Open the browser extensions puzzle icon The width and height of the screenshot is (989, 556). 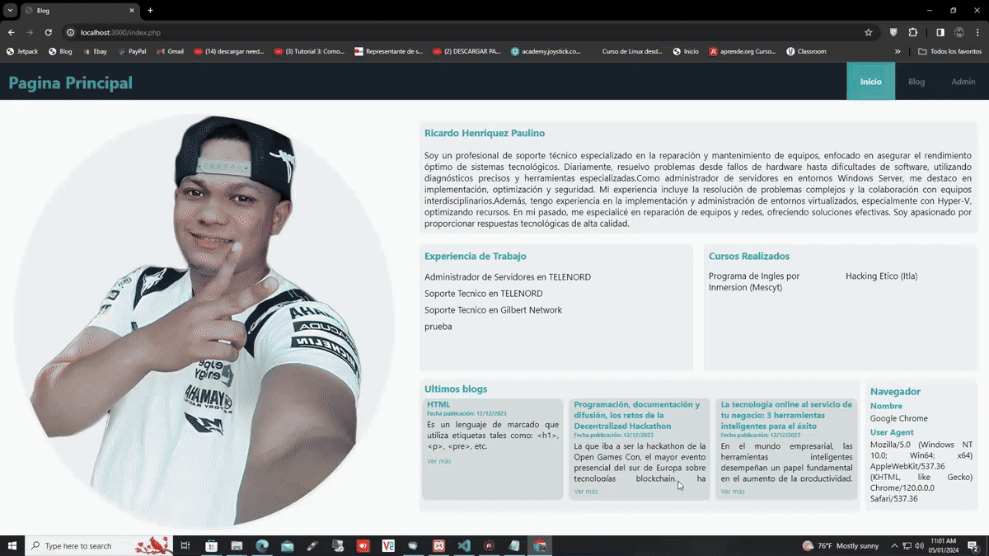pos(912,32)
